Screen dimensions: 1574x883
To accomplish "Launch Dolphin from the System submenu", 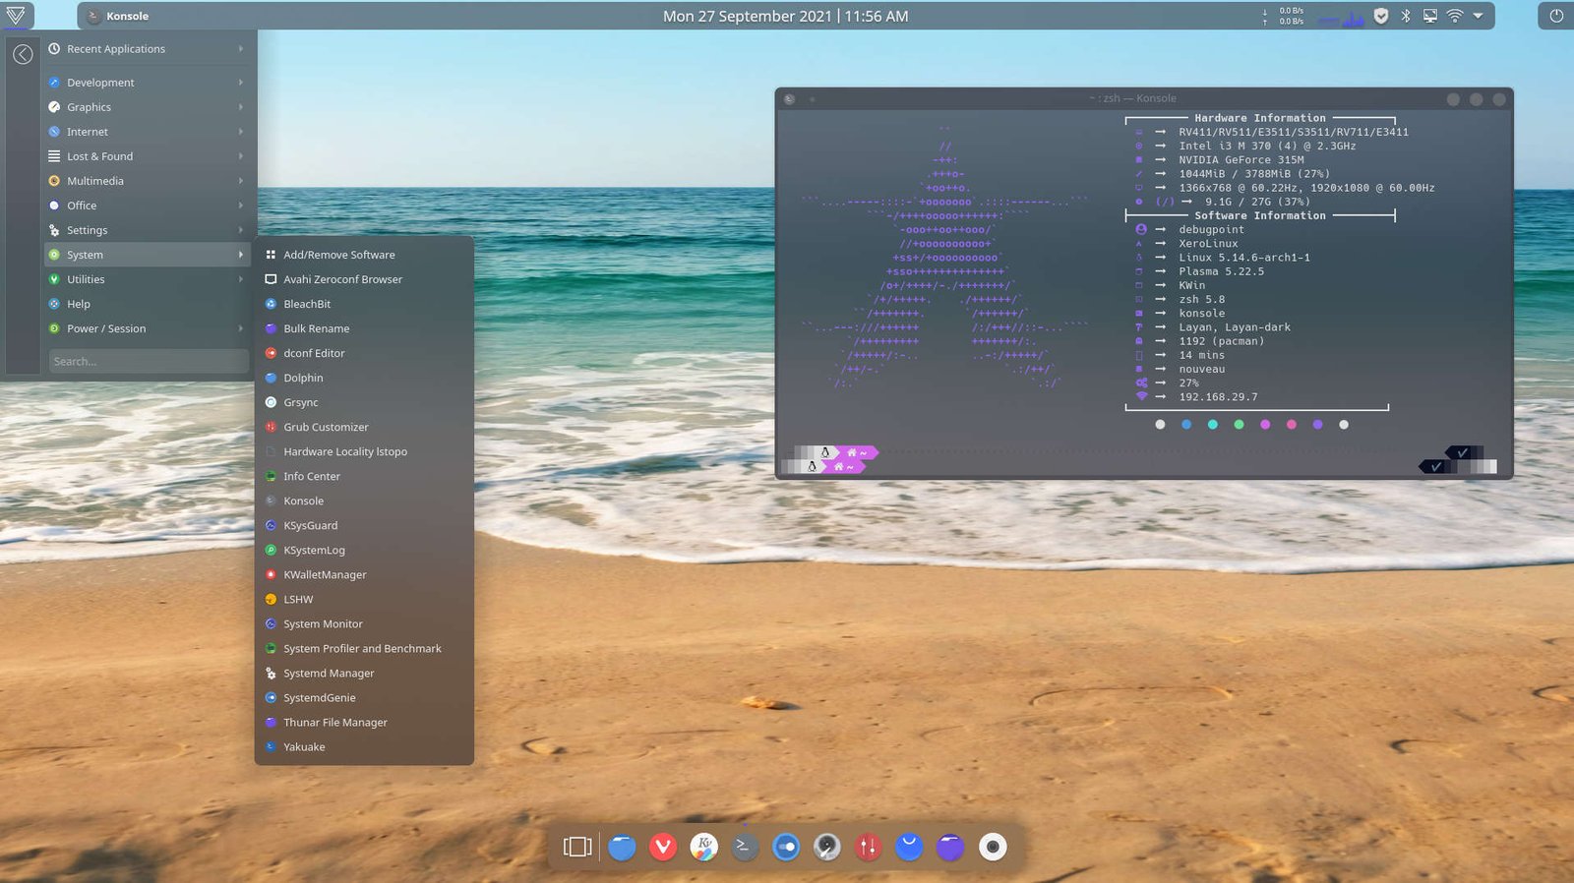I will 303,378.
